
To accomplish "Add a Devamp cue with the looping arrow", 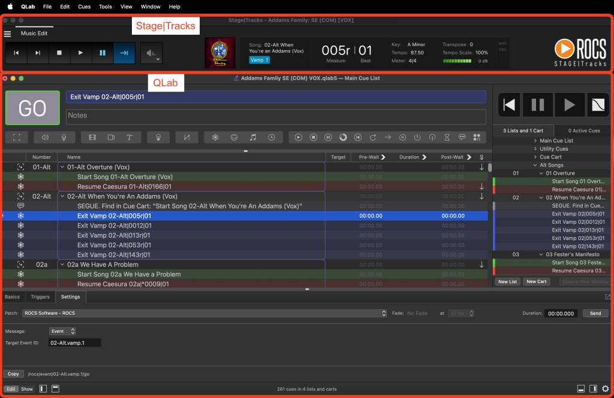I will coord(373,138).
